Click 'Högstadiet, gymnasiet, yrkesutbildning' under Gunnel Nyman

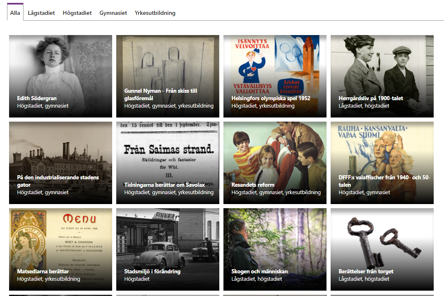coord(169,106)
